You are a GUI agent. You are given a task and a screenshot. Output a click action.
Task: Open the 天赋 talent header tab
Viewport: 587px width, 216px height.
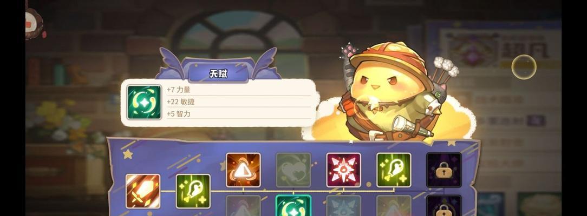click(218, 73)
